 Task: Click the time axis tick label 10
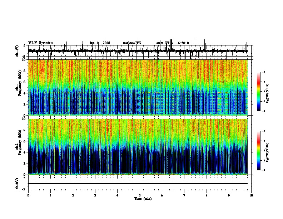click(x=251, y=195)
